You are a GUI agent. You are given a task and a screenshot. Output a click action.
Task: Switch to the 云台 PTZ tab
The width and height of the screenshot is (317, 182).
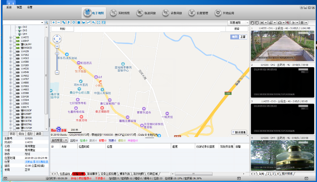pyautogui.click(x=21, y=134)
